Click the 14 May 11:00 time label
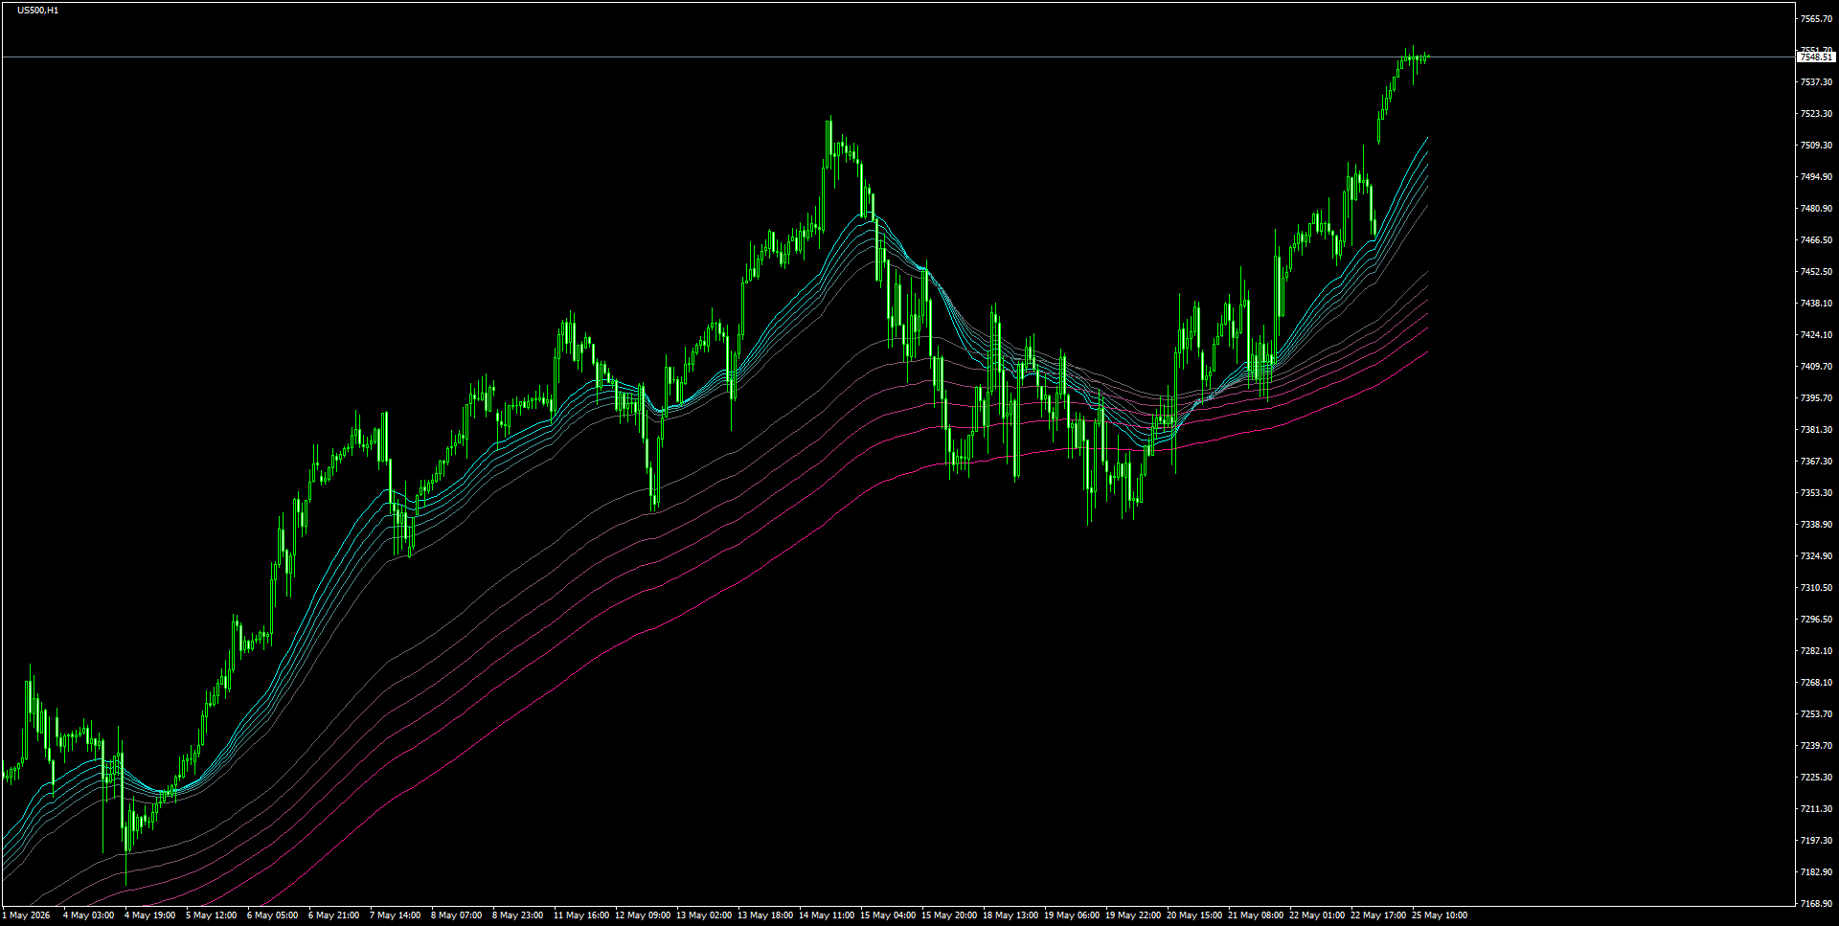Viewport: 1839px width, 926px height. click(x=827, y=915)
